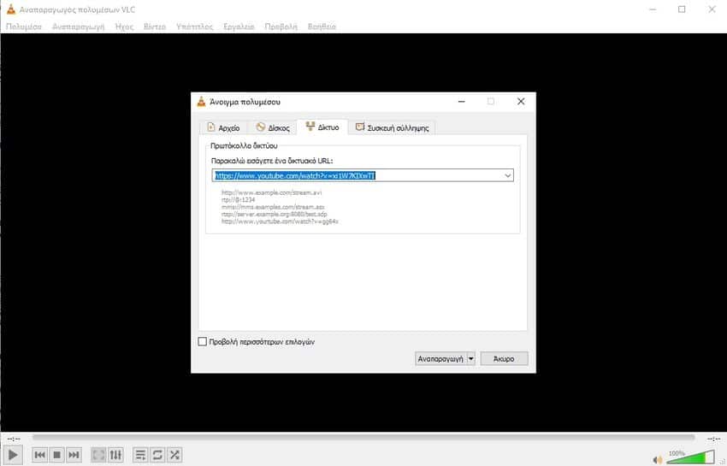This screenshot has width=727, height=466.
Task: Expand the Αναπαραγωγή button dropdown arrow
Action: 471,358
